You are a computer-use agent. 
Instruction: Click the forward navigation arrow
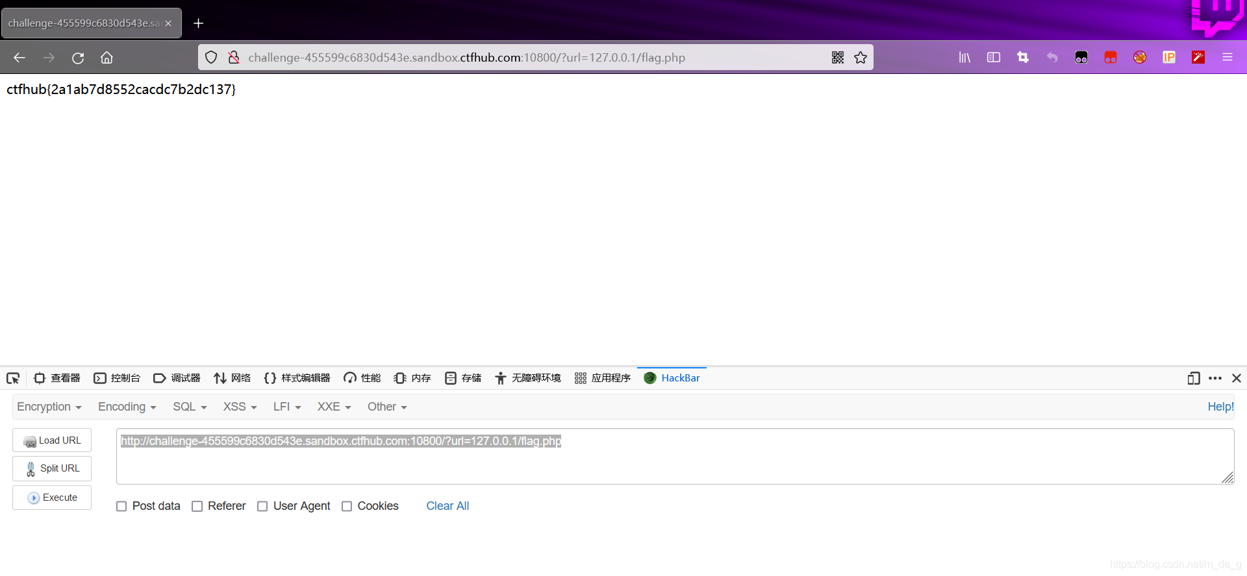(x=49, y=58)
